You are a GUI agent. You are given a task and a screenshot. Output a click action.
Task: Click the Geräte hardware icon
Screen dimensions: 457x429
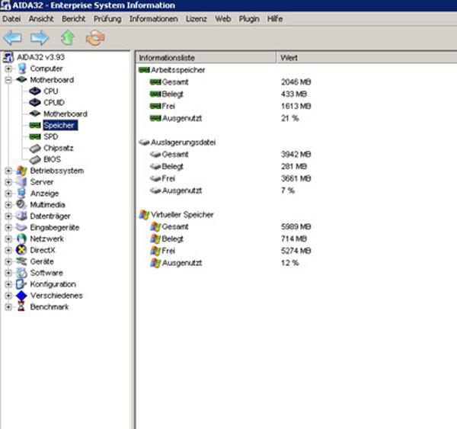click(x=21, y=261)
